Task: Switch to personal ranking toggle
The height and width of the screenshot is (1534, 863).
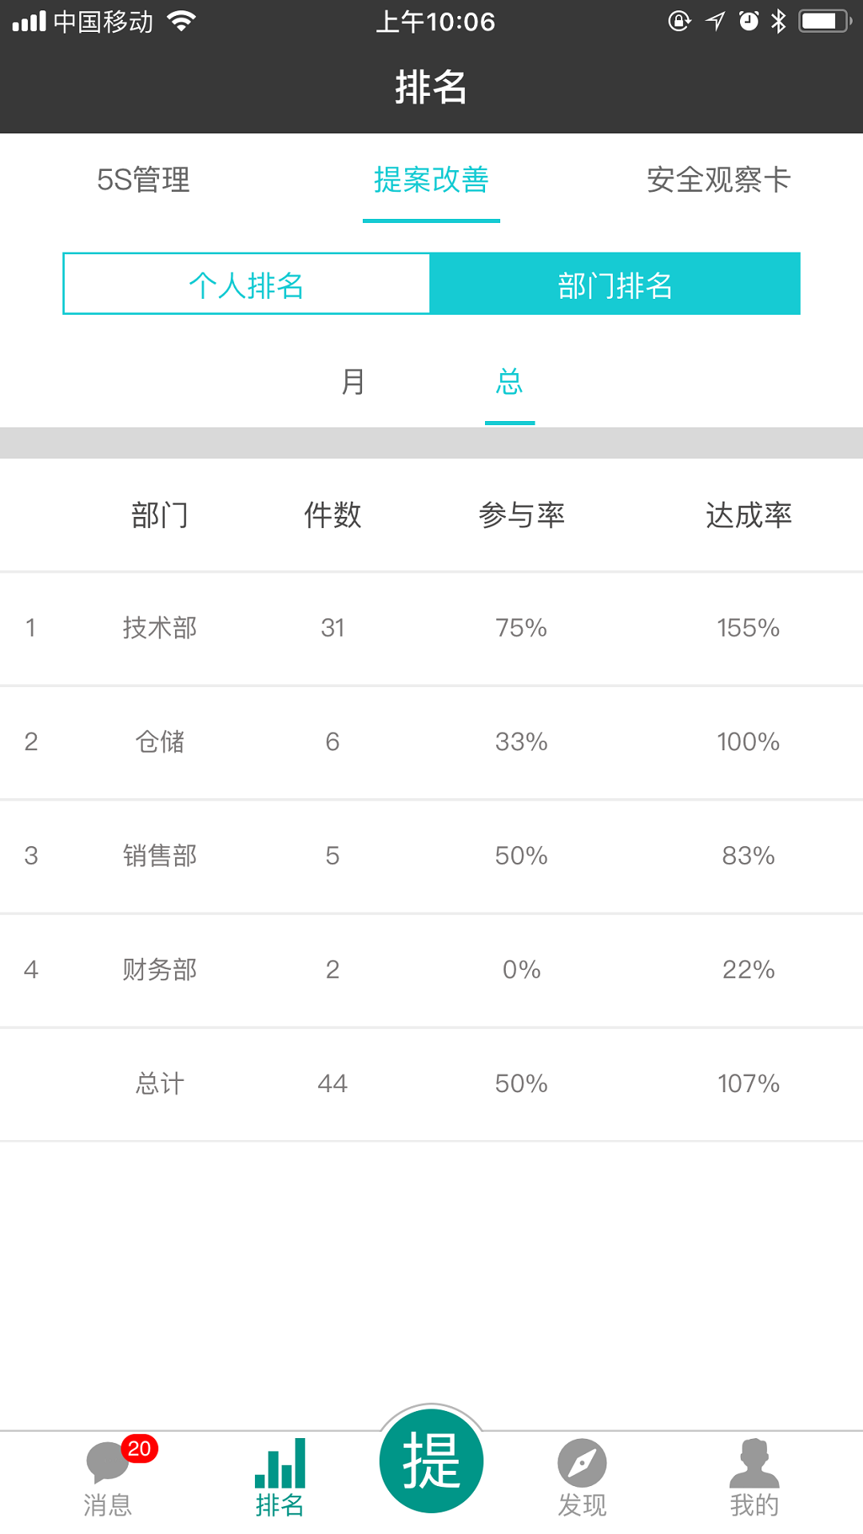Action: click(247, 284)
